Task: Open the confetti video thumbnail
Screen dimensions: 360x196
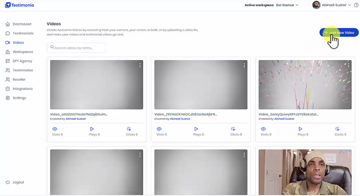Action: tap(305, 85)
